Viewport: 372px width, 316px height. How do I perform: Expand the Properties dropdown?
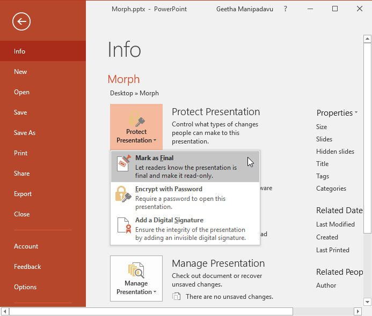point(337,113)
